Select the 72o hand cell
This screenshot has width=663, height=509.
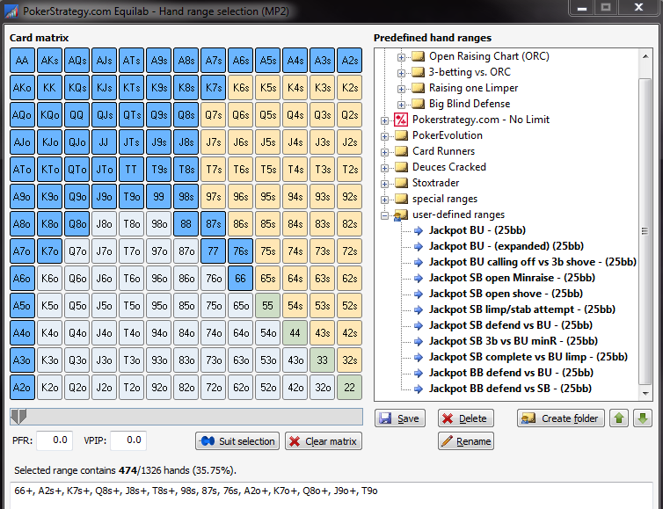pyautogui.click(x=213, y=388)
